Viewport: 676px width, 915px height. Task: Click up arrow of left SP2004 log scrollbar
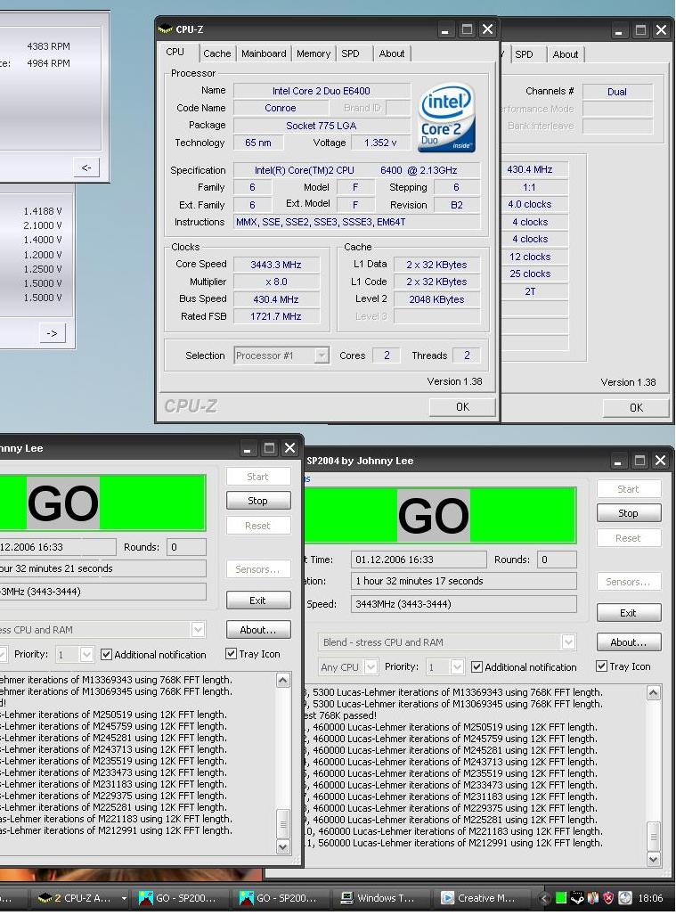283,681
